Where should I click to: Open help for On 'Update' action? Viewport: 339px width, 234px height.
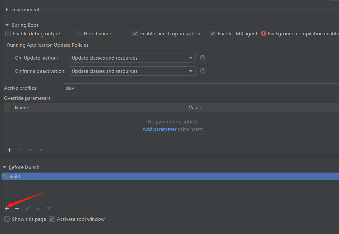[x=203, y=58]
